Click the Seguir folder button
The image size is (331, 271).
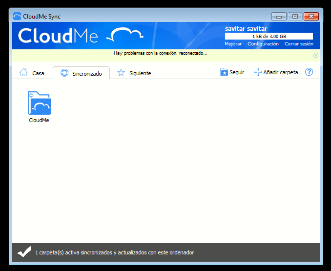click(x=232, y=72)
